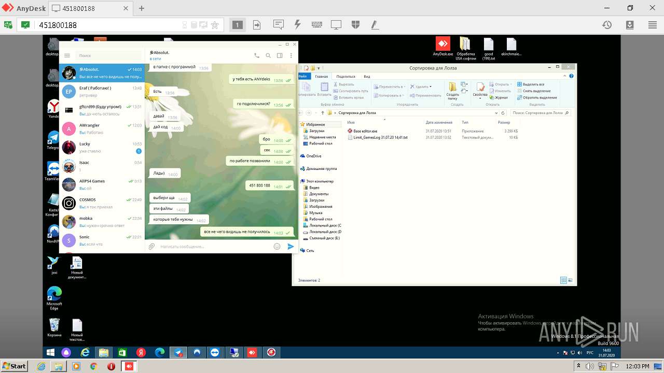
Task: Open the Eraf ( Работаю! ) chat
Action: 102,92
